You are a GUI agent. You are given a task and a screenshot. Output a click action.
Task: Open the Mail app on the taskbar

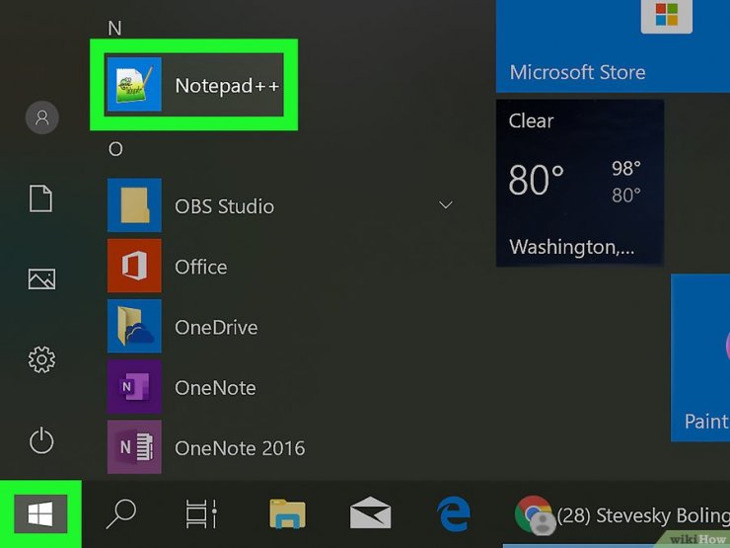coord(370,512)
